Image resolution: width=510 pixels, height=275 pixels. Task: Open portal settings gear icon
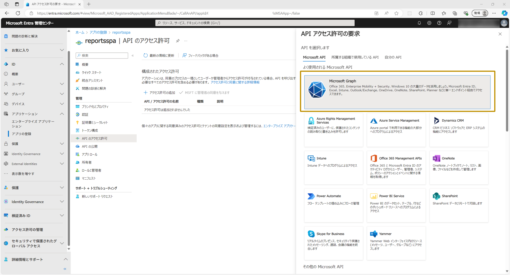[429, 23]
